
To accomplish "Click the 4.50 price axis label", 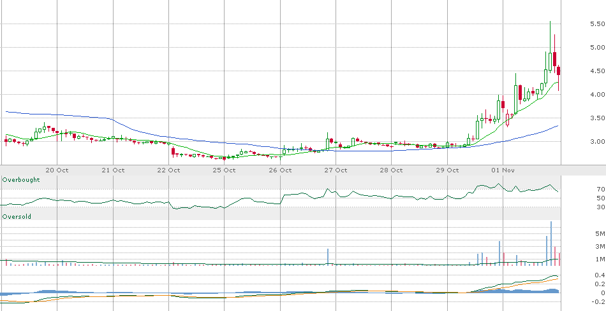I will (x=598, y=71).
